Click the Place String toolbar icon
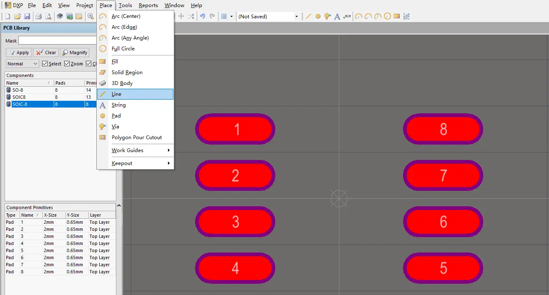The image size is (549, 295). tap(337, 17)
